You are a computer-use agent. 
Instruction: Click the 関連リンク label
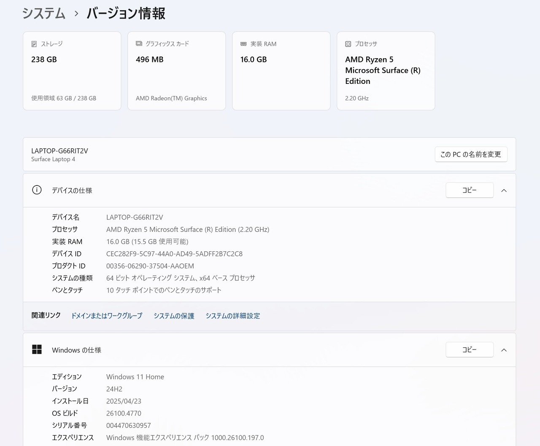coord(46,315)
